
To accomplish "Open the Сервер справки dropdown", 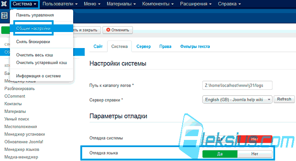I will 237,99.
